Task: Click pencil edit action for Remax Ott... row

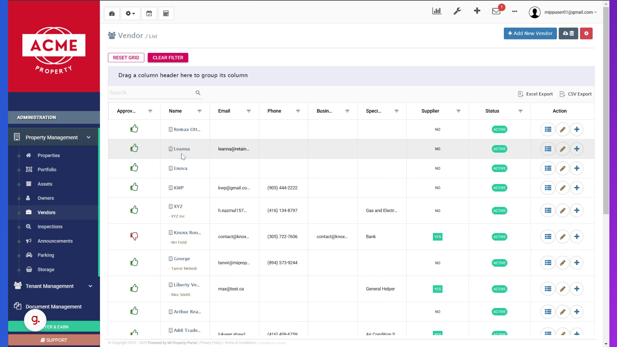Action: coord(562,129)
